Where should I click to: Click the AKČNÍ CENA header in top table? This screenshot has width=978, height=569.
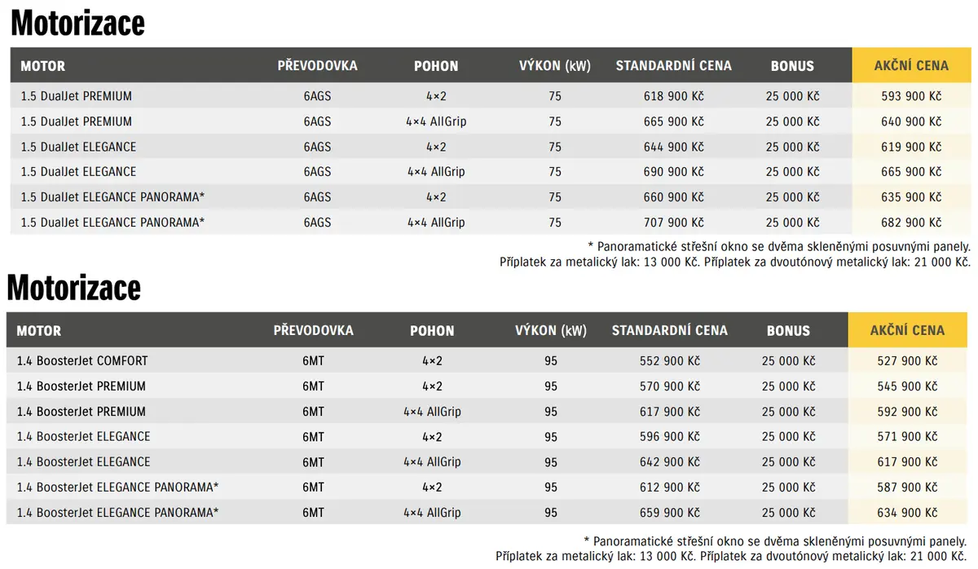911,66
